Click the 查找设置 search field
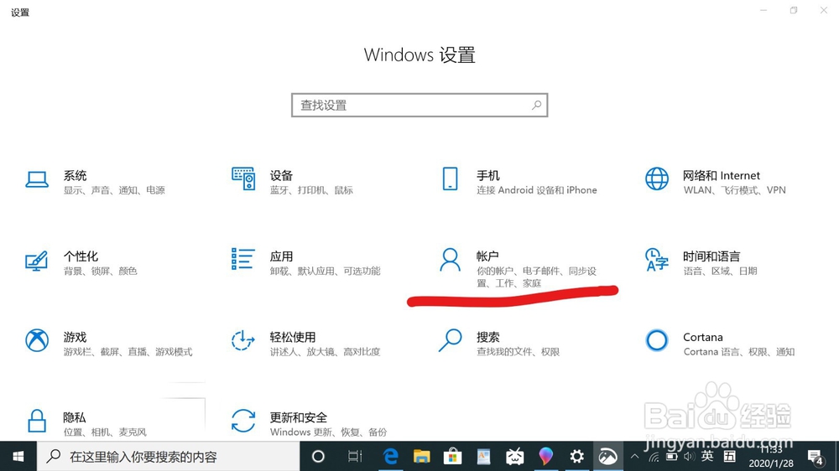 coord(419,106)
